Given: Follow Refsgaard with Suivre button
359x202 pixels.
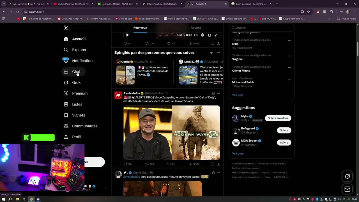Looking at the screenshot, I should pyautogui.click(x=284, y=130).
